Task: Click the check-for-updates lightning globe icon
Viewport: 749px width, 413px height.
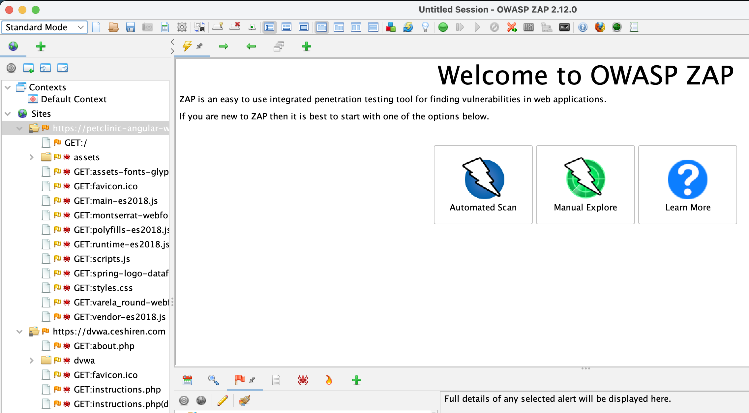Action: [x=408, y=27]
